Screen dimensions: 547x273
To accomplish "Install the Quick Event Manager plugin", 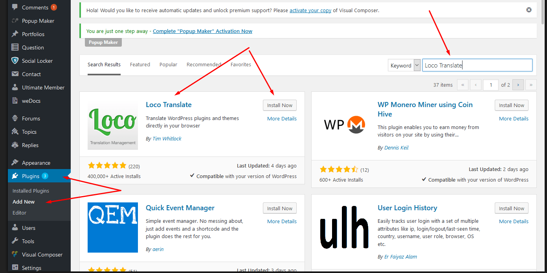I will tap(280, 208).
